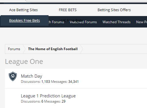Click the Prediction League messages count 29
Viewport: 147px width, 108px height.
64,101
